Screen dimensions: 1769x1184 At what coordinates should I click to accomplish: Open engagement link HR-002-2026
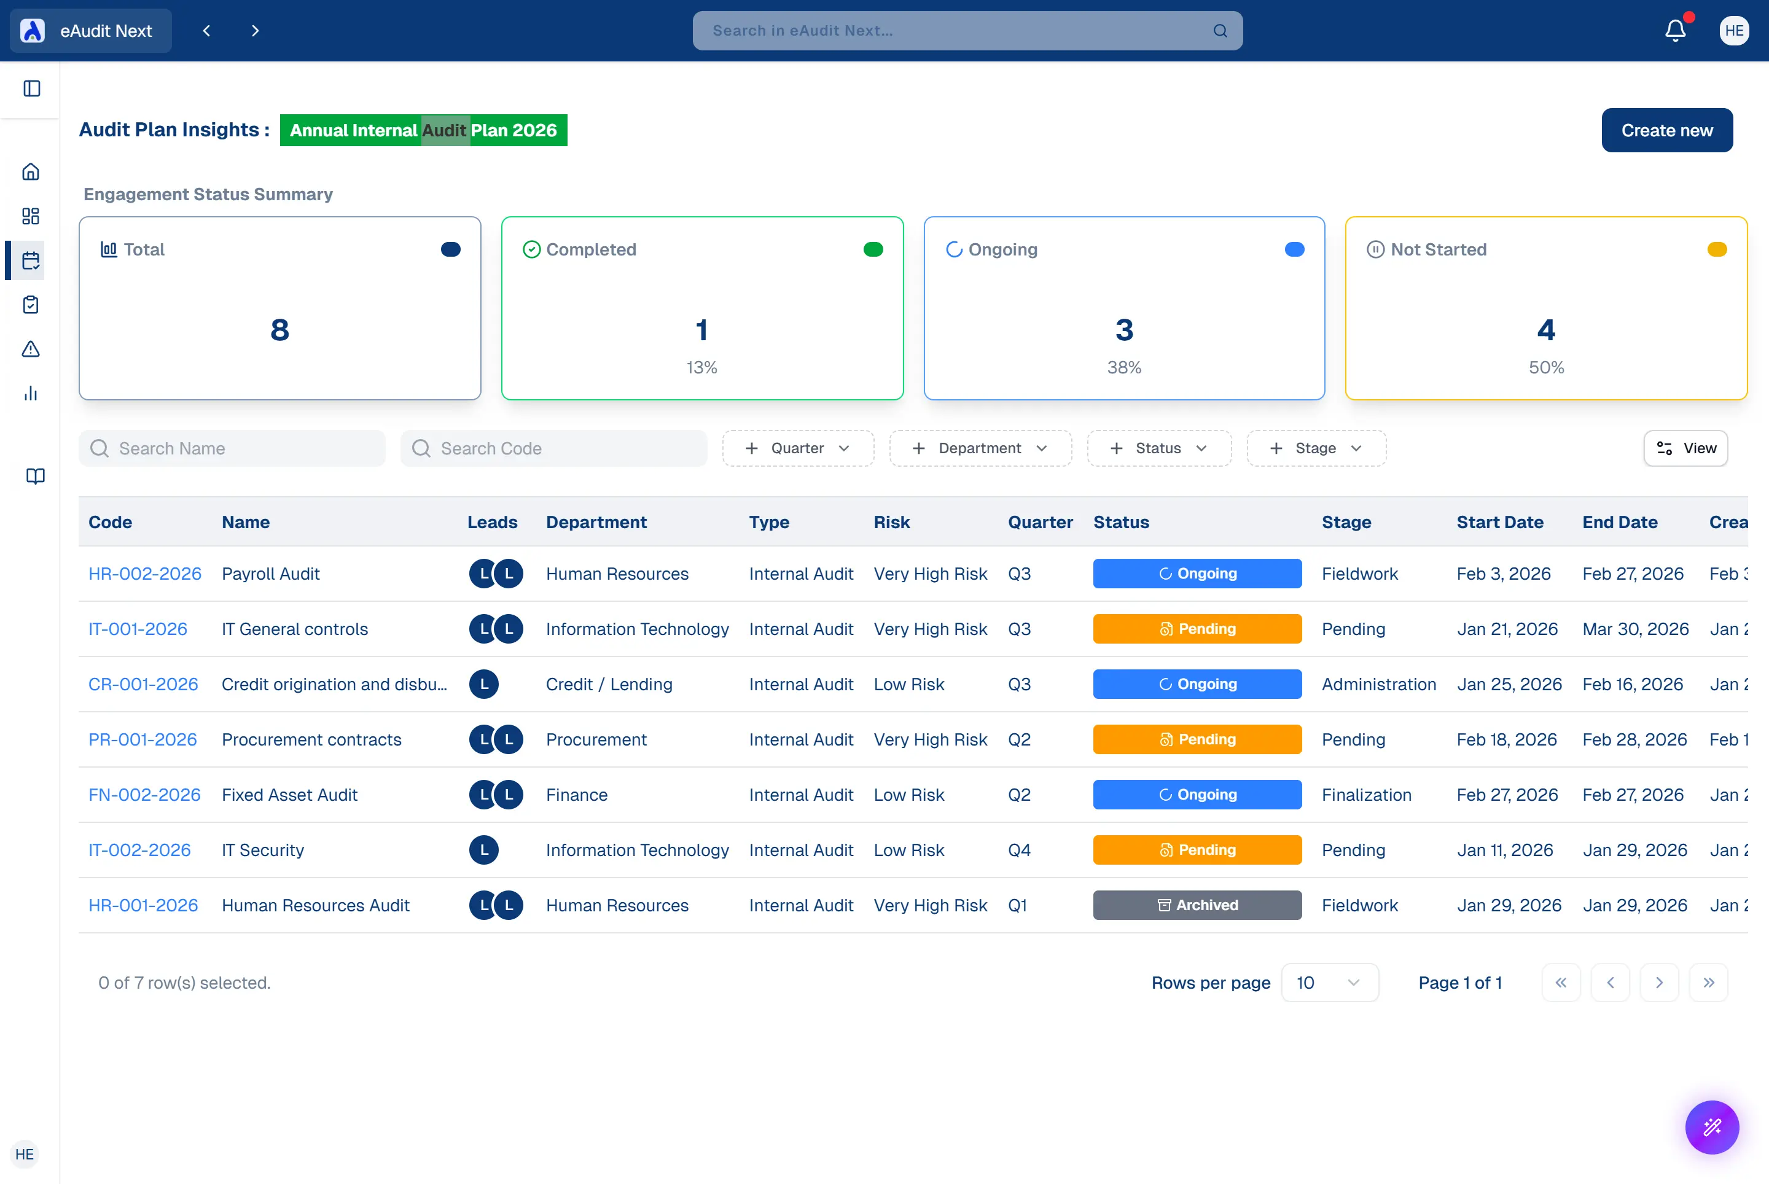tap(145, 574)
